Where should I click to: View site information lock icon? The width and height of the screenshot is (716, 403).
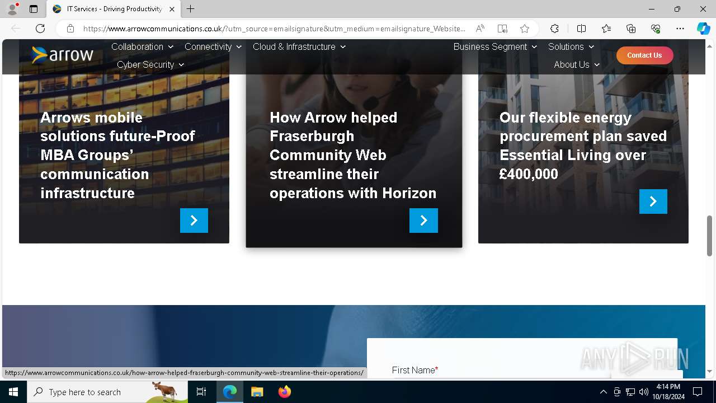[x=70, y=29]
